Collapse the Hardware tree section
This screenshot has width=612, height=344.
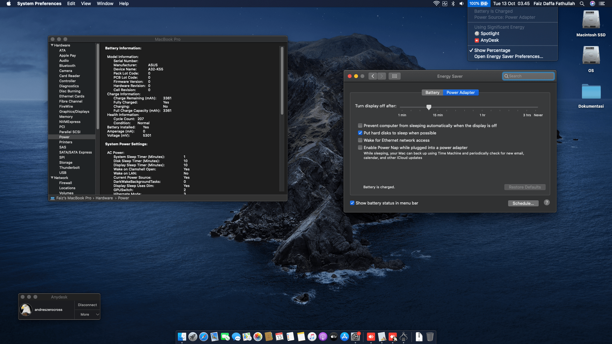tap(52, 45)
